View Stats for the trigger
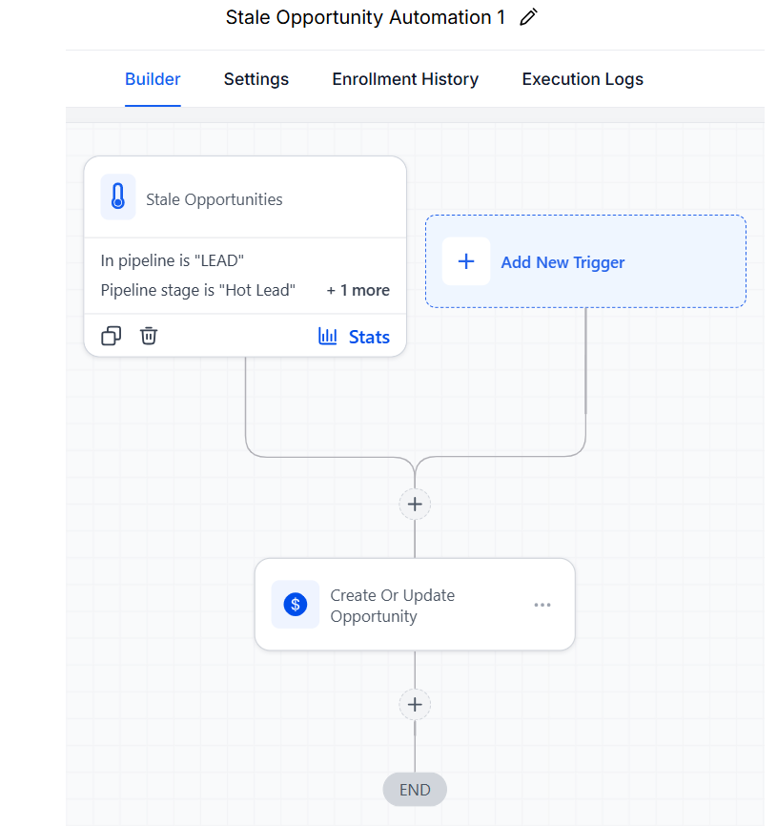The width and height of the screenshot is (777, 826). point(369,337)
